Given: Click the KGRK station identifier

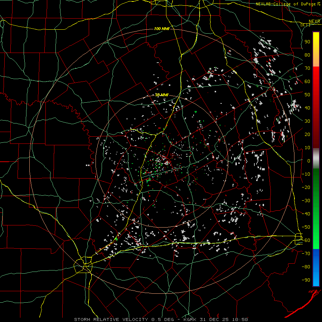Looking at the screenshot, I should pyautogui.click(x=189, y=319).
